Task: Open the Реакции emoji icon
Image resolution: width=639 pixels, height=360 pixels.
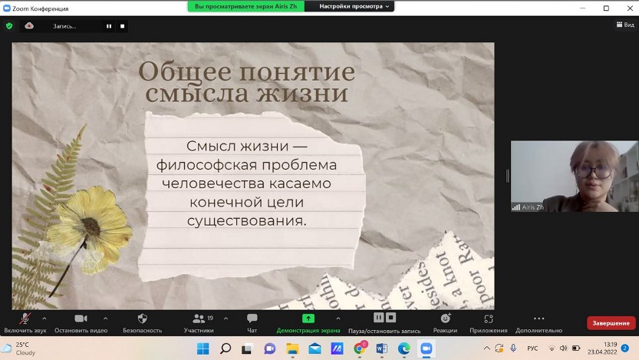Action: coord(445,319)
